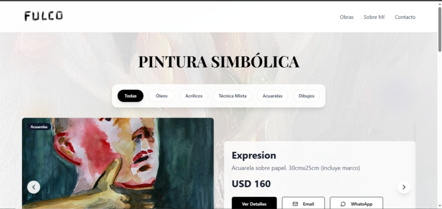Filter artworks by Acrílicos
The image size is (442, 209).
[x=194, y=96]
